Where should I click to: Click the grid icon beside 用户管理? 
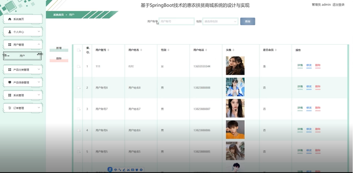point(10,45)
